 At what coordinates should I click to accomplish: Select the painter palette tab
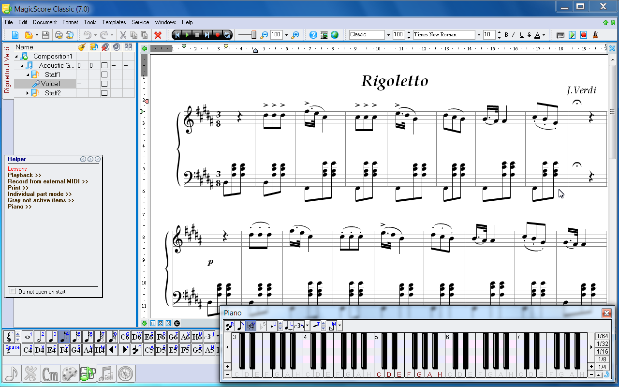pyautogui.click(x=69, y=373)
